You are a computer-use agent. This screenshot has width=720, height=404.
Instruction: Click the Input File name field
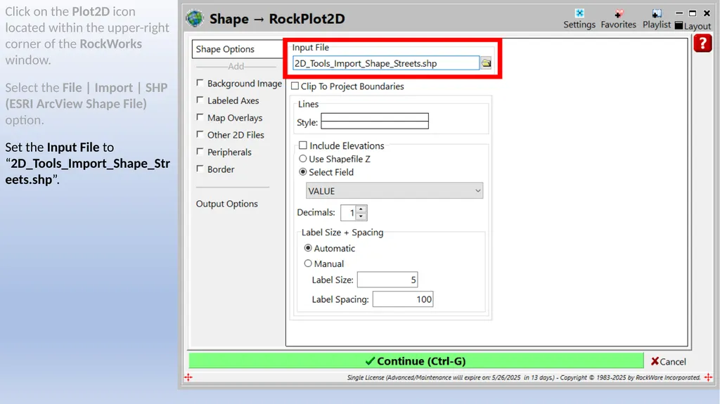(x=386, y=63)
